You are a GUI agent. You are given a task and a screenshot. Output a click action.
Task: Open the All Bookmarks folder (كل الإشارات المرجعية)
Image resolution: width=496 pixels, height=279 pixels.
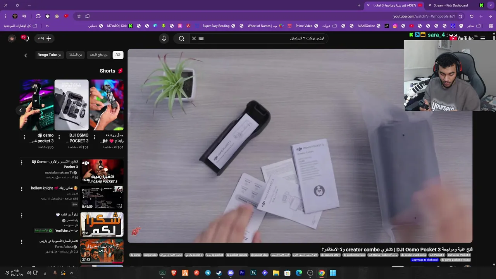[x=20, y=26]
